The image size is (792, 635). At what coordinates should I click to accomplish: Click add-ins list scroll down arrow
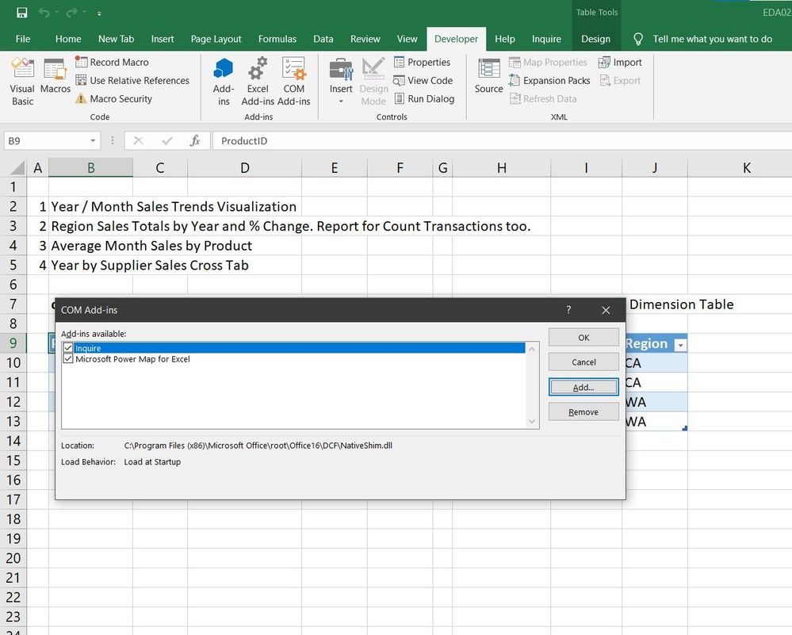point(532,421)
